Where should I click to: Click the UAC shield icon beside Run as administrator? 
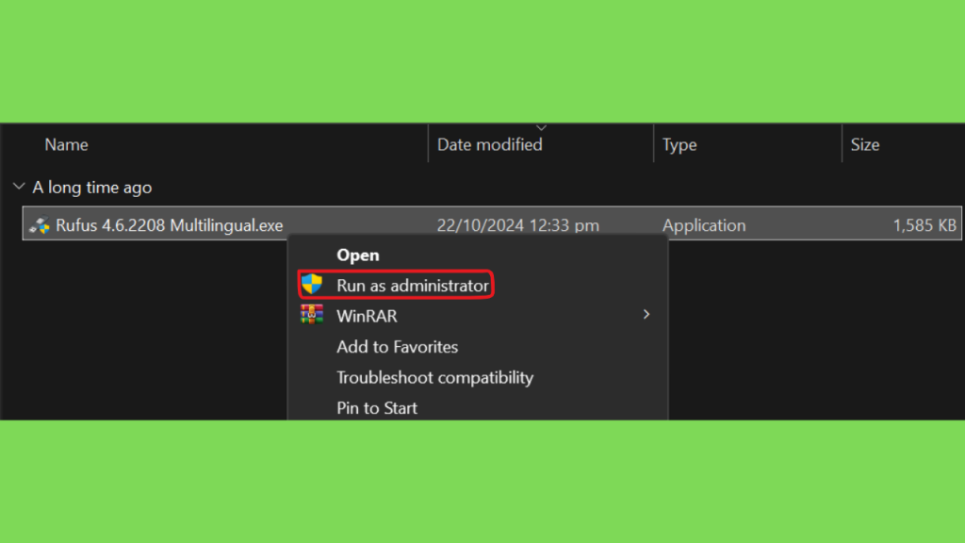coord(312,285)
